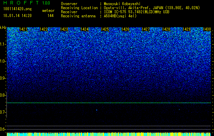This screenshot has width=214, height=136.
Task: Click the 1421 time marker
Action: click(23, 29)
